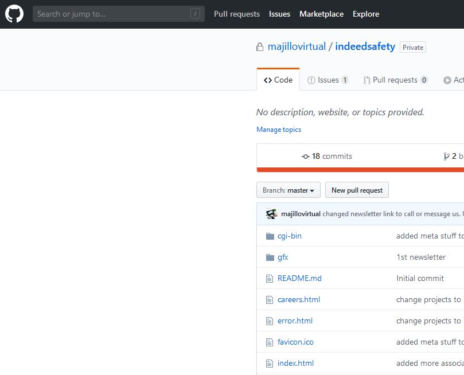Switch to the repository Issues tab
This screenshot has height=375, width=464.
tap(328, 80)
